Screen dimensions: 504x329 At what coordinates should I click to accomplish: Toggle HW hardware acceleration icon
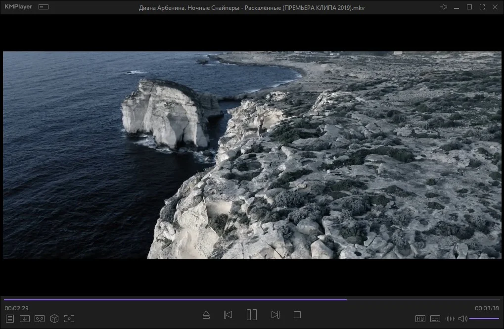pyautogui.click(x=420, y=319)
